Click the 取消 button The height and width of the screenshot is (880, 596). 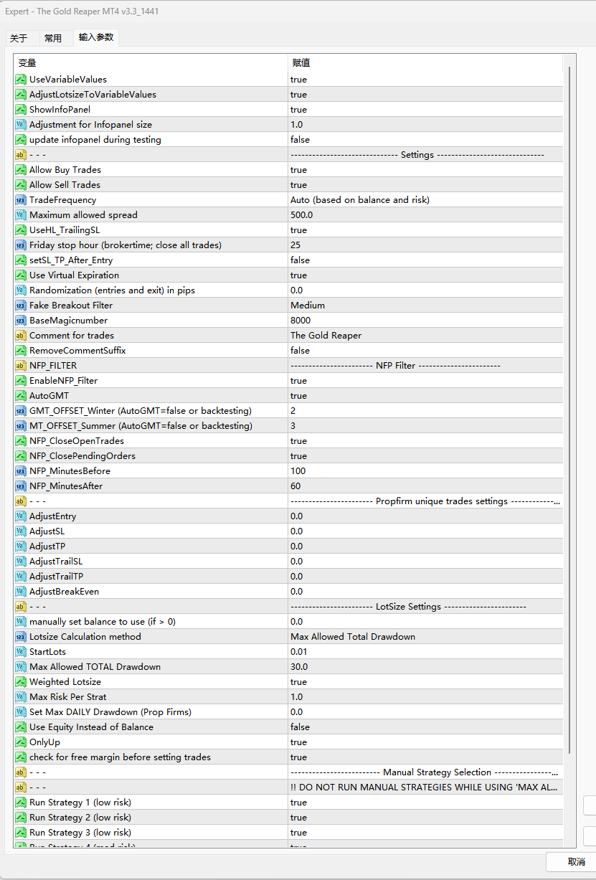click(x=575, y=862)
